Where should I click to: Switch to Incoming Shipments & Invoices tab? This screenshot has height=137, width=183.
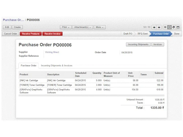coord(57,65)
